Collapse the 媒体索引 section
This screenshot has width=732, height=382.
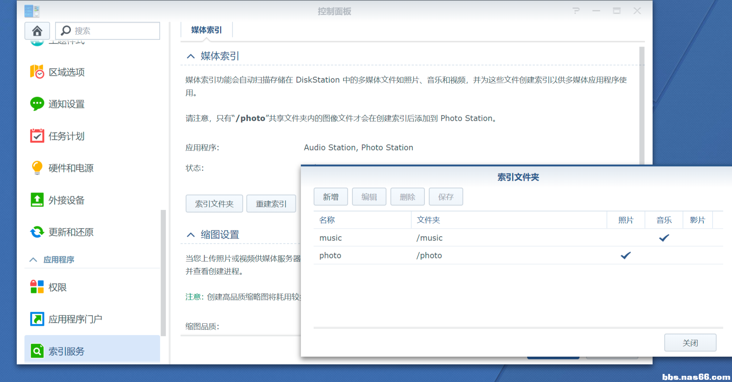(x=190, y=56)
